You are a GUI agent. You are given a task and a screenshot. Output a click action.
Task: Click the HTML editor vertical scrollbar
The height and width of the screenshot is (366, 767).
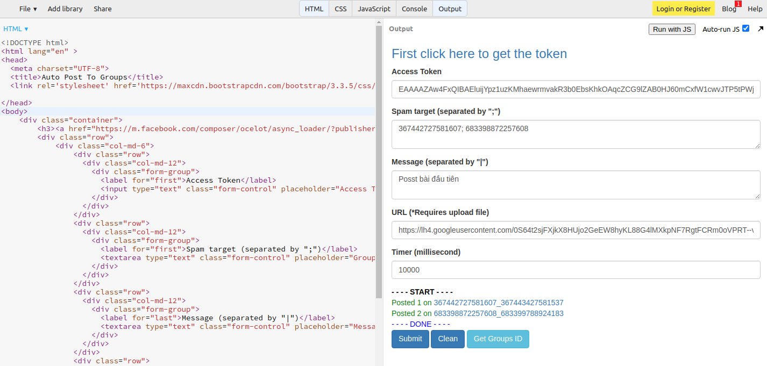point(379,161)
